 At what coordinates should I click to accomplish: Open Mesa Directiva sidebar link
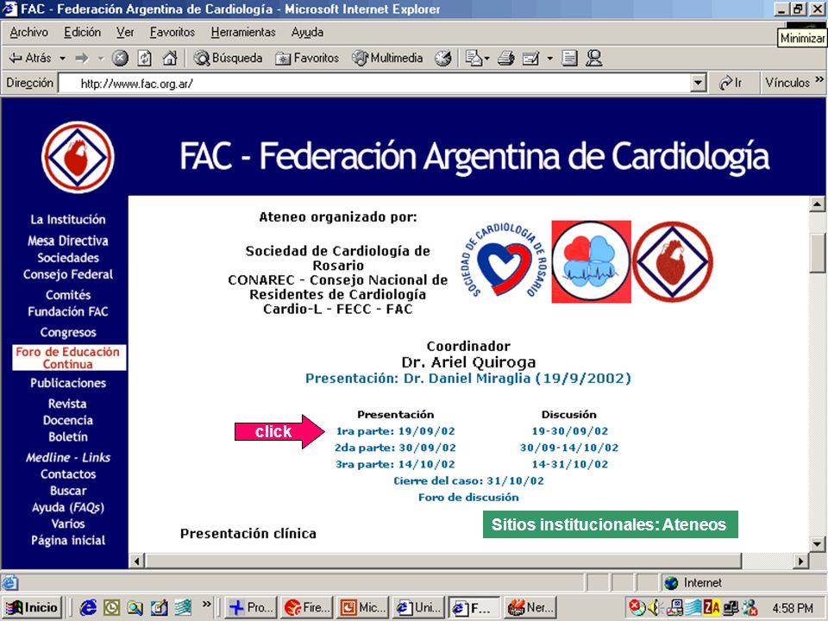67,241
